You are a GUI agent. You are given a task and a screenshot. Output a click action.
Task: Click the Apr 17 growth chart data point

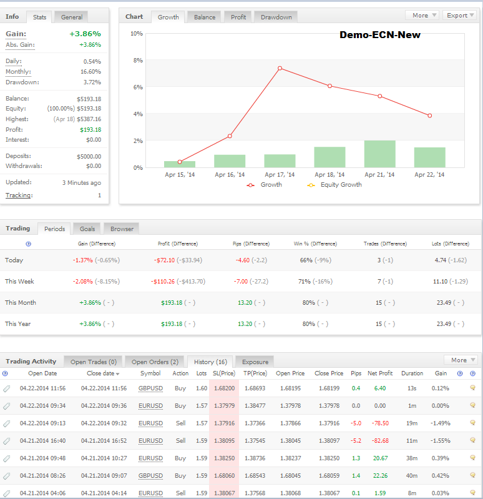pyautogui.click(x=280, y=68)
